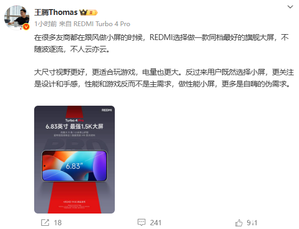
Task: Click the REDMI logo inside the poster
Action: click(x=107, y=110)
